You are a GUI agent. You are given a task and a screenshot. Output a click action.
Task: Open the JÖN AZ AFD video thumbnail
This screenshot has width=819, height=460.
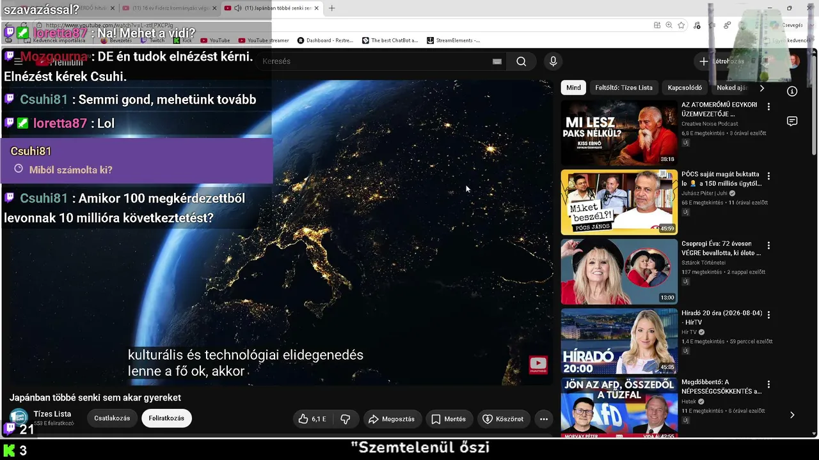[x=619, y=408]
